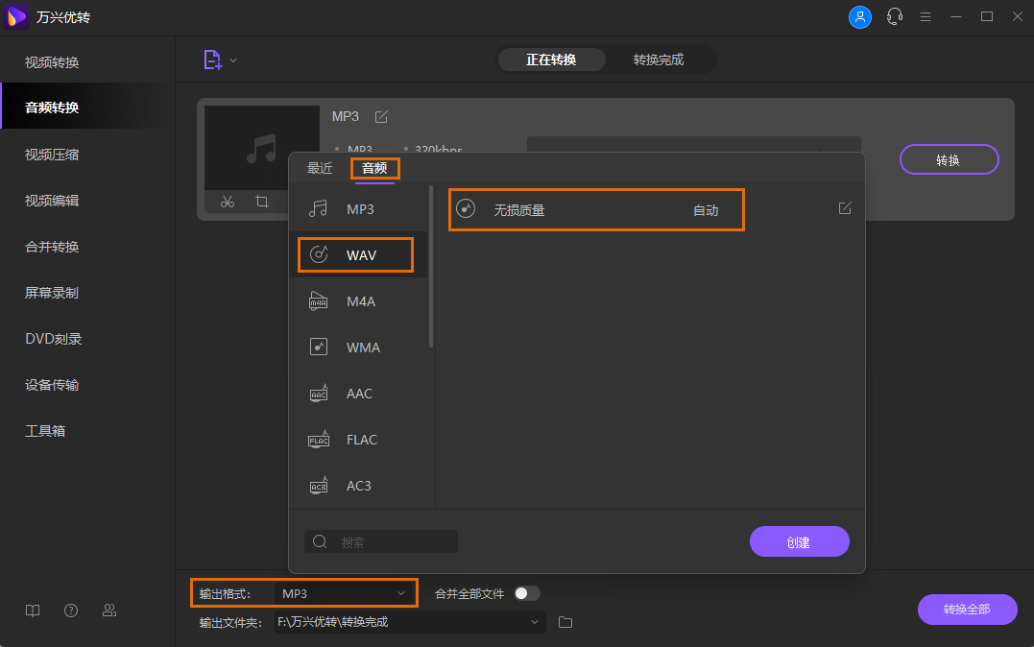Expand the output folder path dropdown
The image size is (1034, 647).
(x=535, y=622)
